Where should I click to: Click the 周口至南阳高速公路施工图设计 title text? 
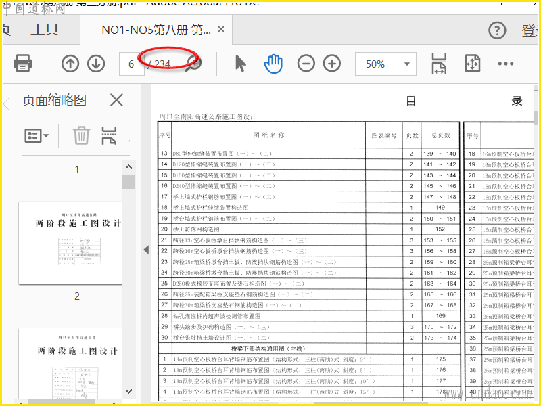point(208,116)
